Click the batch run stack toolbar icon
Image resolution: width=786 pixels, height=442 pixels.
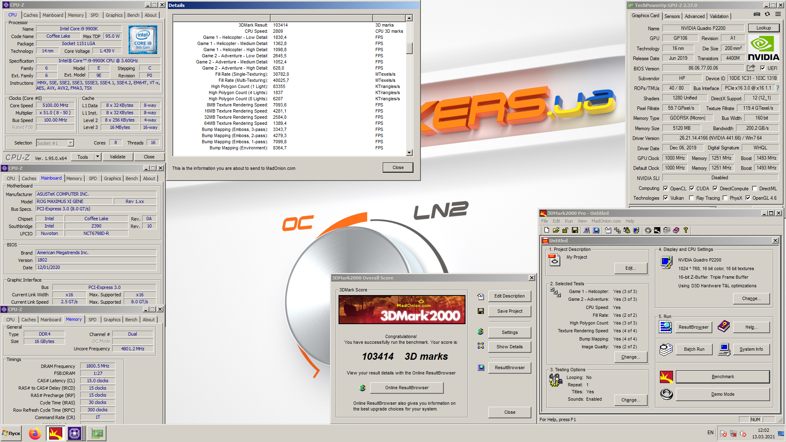tap(667, 230)
